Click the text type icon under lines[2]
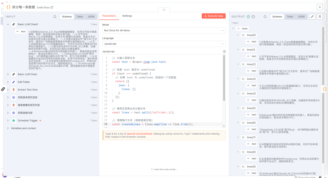The image size is (328, 178). [248, 71]
